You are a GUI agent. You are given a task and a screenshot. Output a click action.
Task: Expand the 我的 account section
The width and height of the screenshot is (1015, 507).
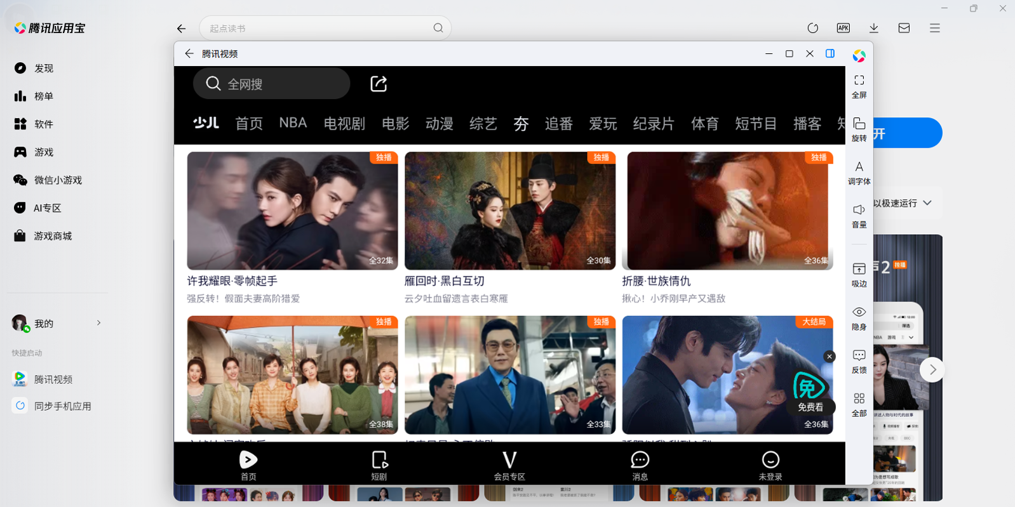(98, 323)
